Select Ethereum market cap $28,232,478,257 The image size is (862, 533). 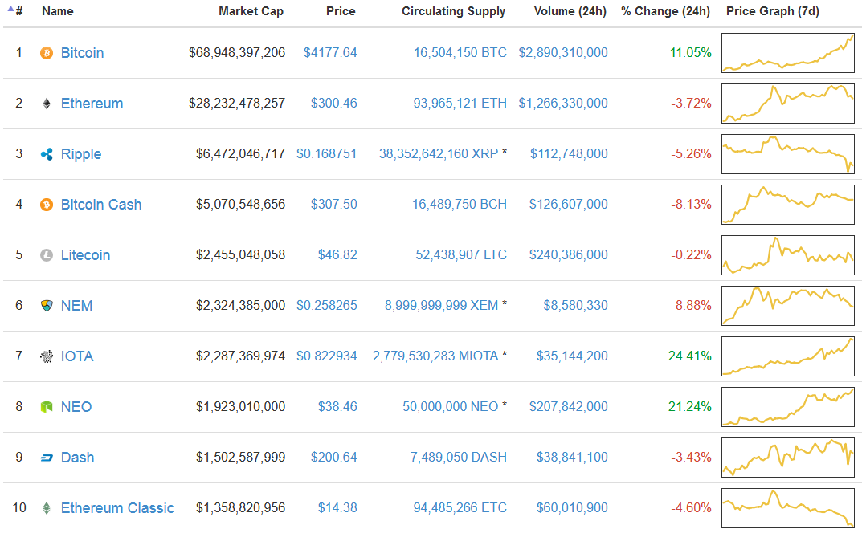pyautogui.click(x=237, y=104)
